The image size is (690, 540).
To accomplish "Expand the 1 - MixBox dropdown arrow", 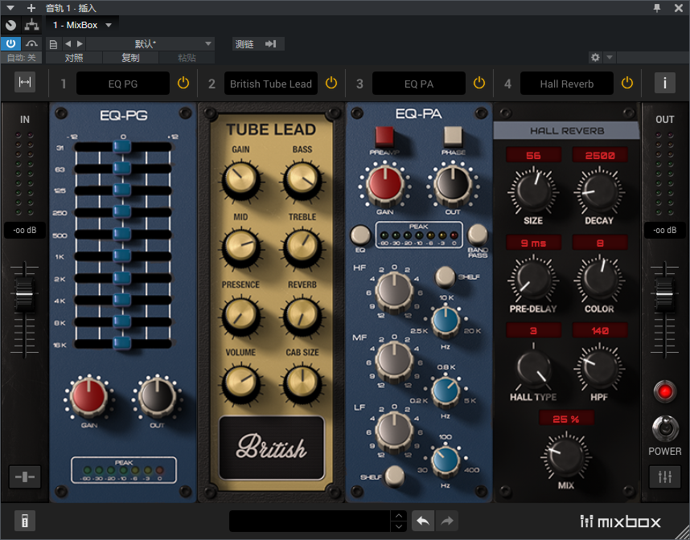I will click(x=109, y=26).
